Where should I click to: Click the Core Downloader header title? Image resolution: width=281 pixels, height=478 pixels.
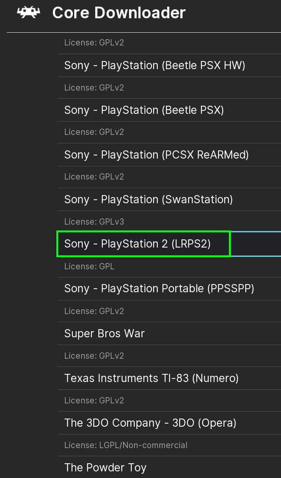click(119, 13)
